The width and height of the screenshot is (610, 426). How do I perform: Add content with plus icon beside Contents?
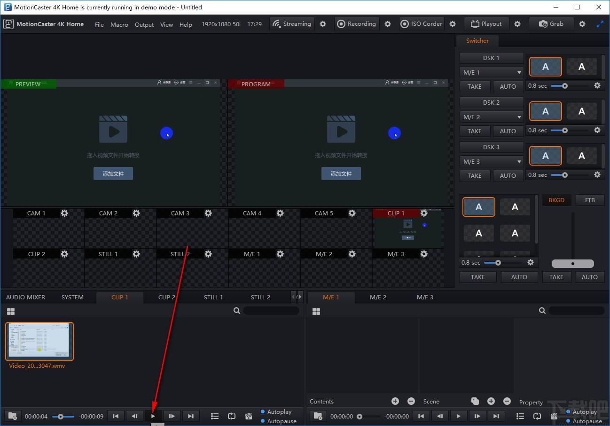click(395, 401)
